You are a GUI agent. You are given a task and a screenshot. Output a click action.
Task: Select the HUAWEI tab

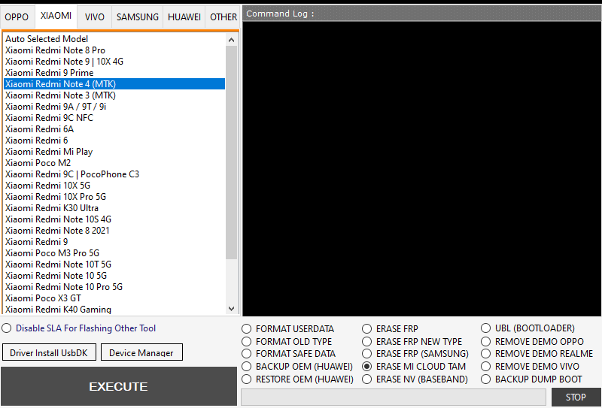pyautogui.click(x=184, y=17)
